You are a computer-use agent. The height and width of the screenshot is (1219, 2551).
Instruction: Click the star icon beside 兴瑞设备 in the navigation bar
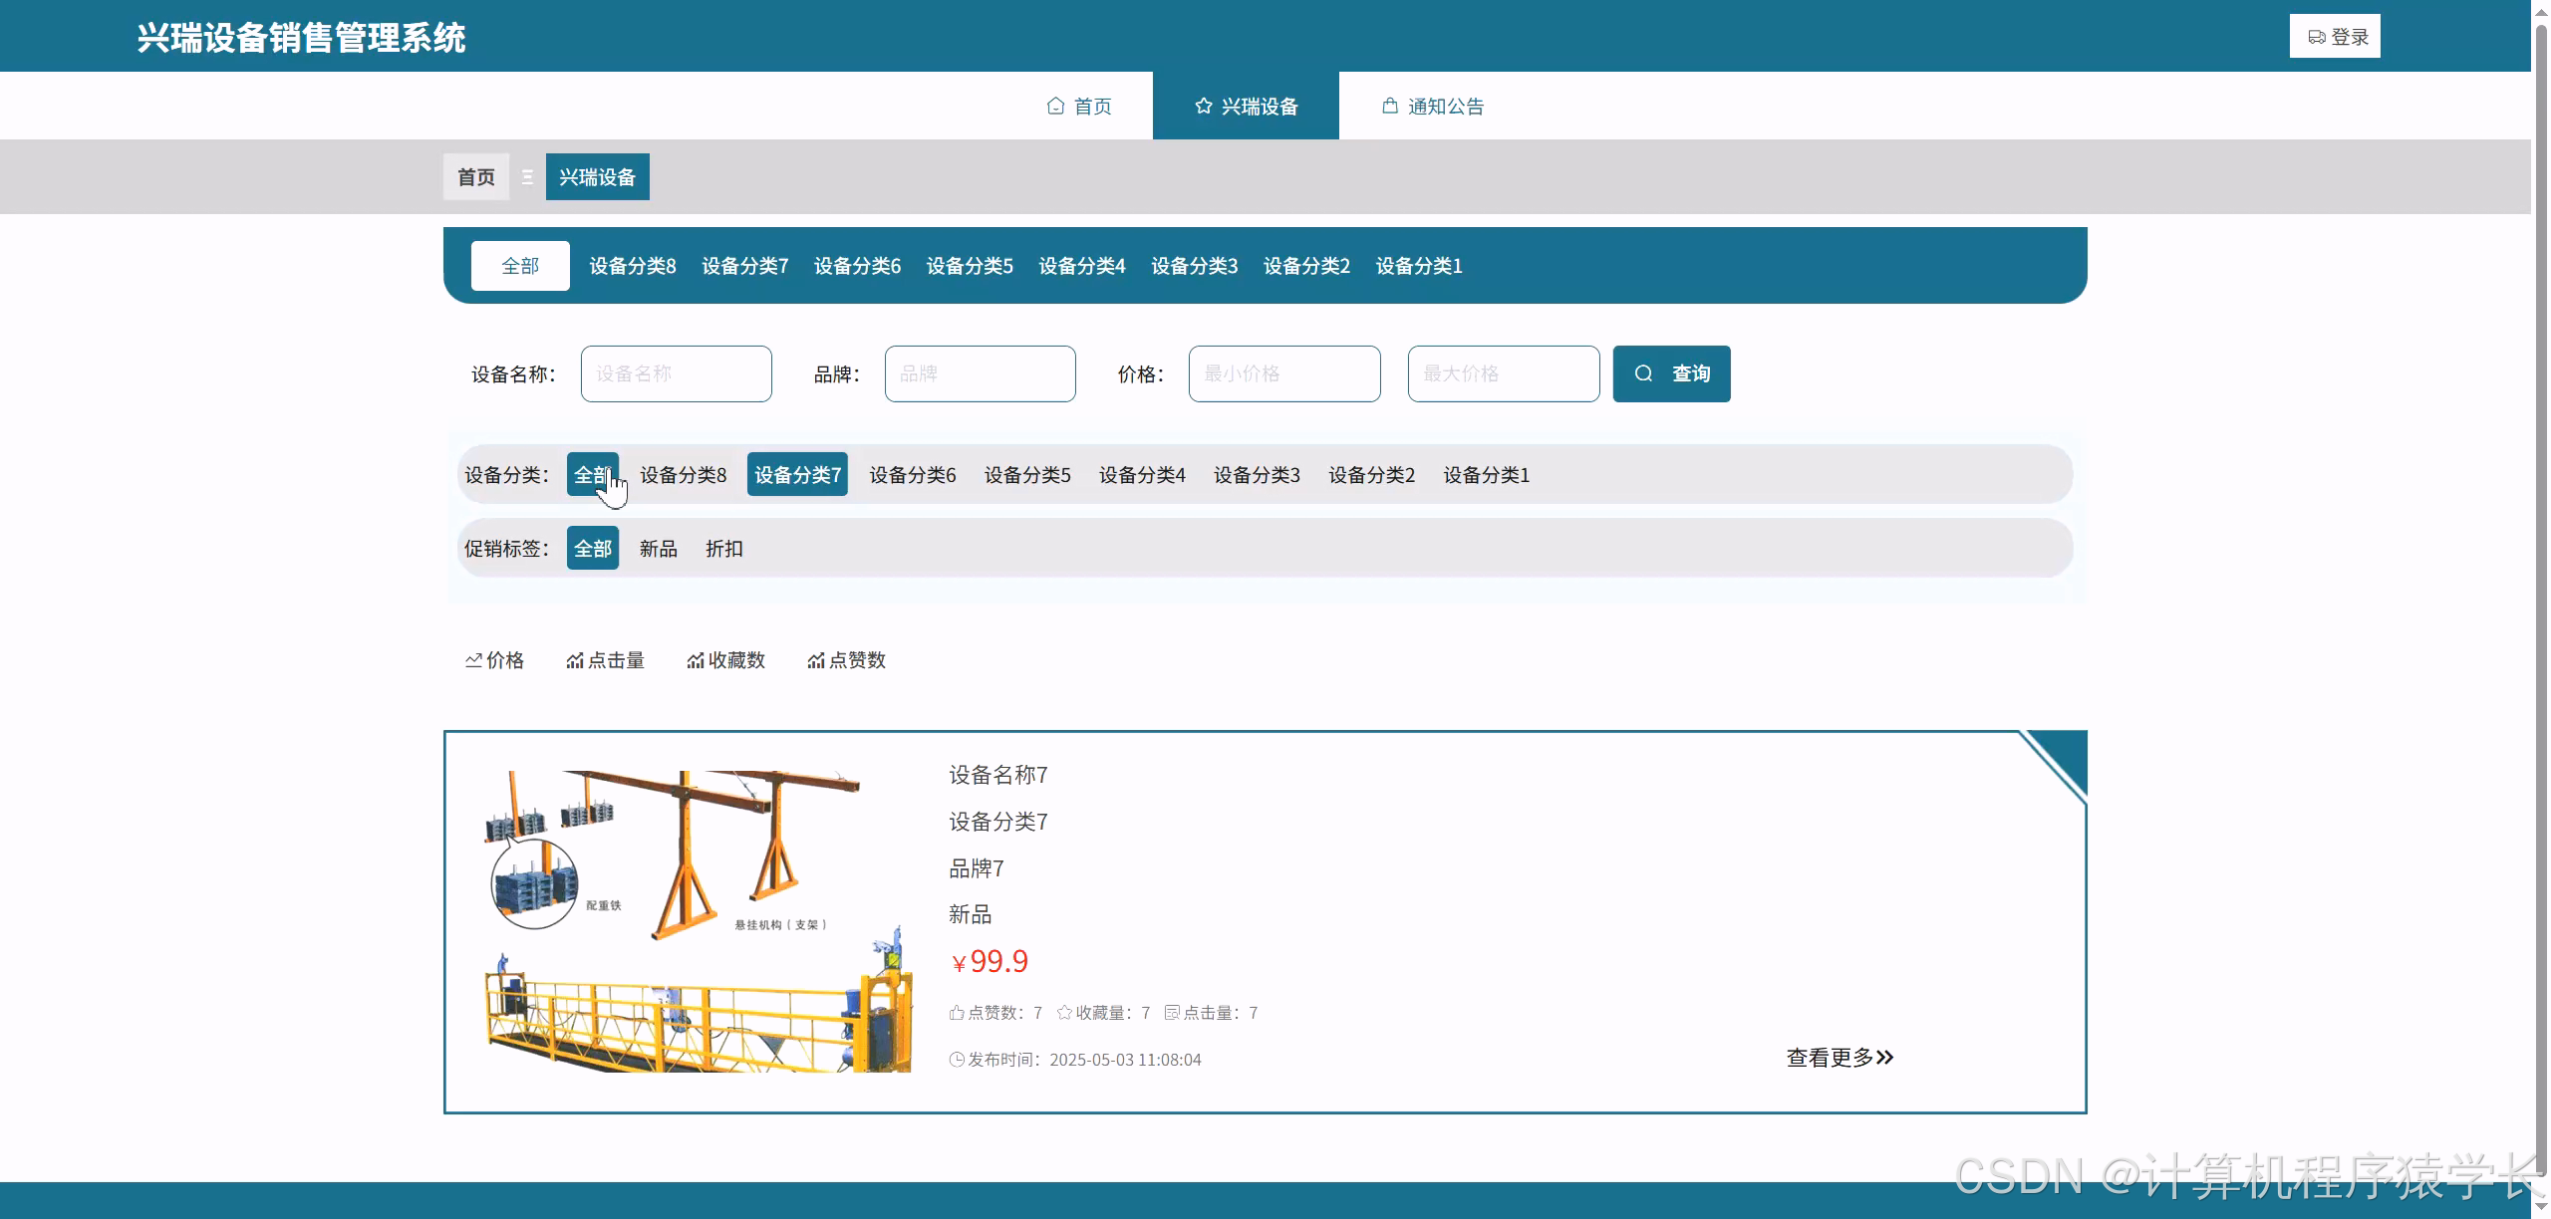tap(1203, 106)
